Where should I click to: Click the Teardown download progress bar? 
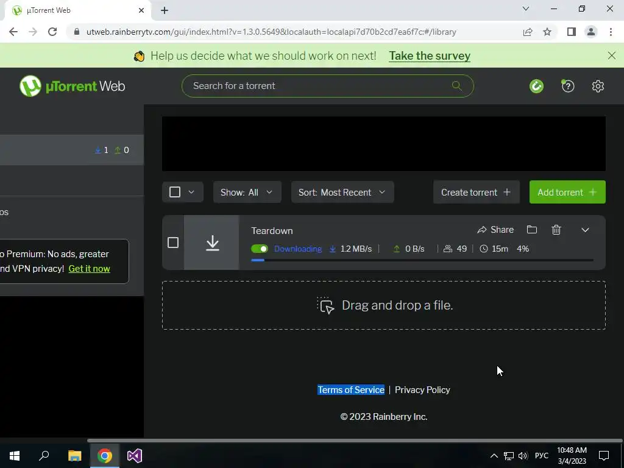point(422,260)
